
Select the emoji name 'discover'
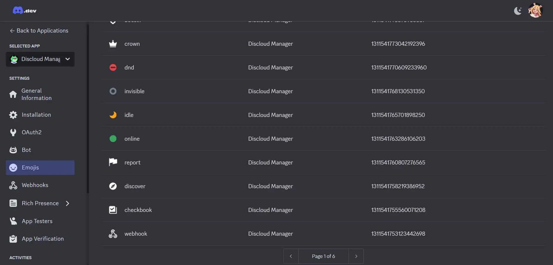pos(135,186)
